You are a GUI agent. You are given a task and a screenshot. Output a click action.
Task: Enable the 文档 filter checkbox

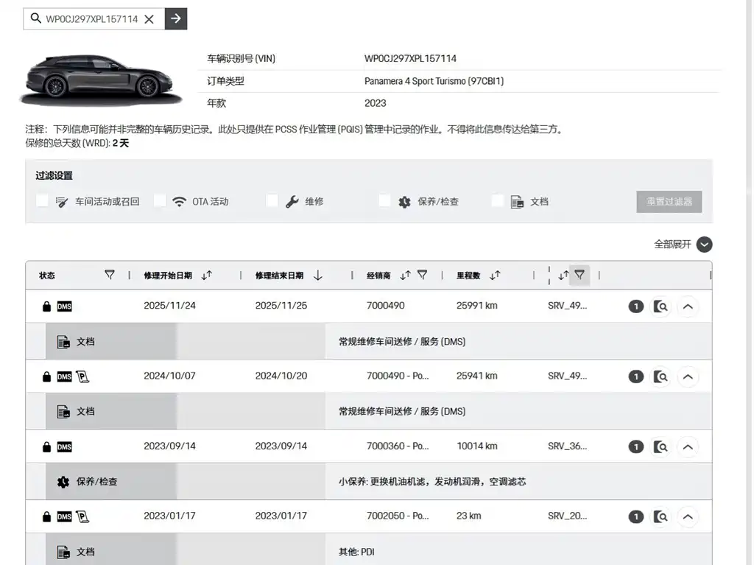point(497,200)
